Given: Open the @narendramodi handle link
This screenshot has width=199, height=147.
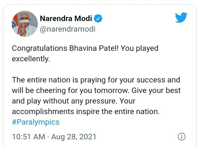Looking at the screenshot, I should click(x=67, y=29).
